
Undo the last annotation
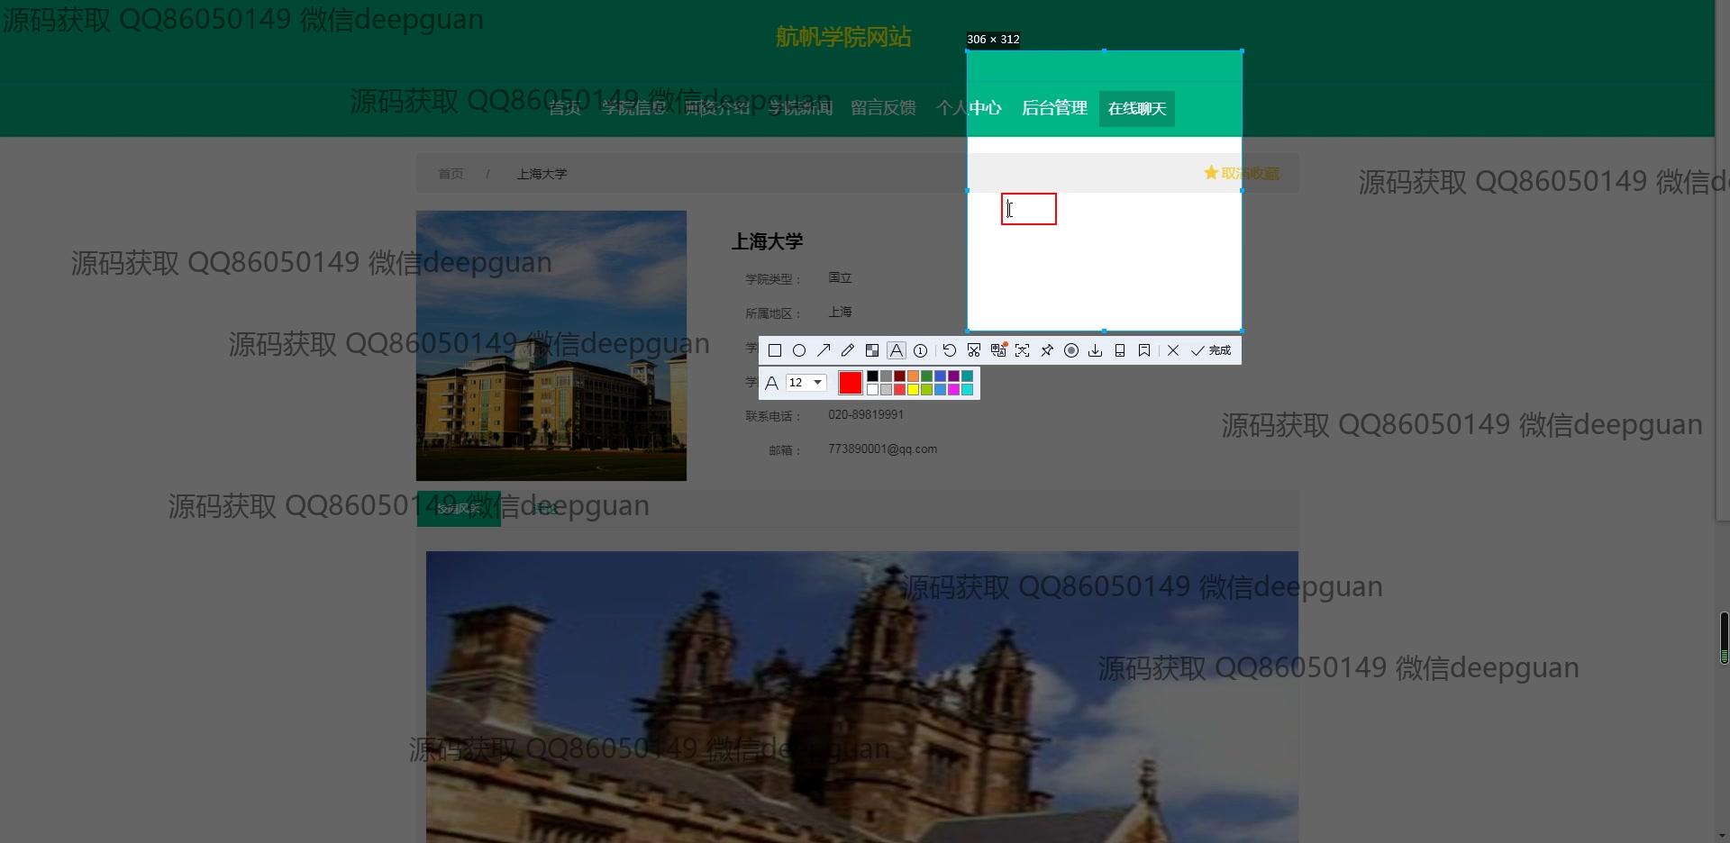tap(950, 350)
